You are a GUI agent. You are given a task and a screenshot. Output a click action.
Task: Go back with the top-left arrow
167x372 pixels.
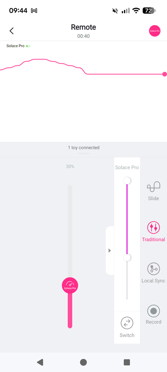pos(11,31)
